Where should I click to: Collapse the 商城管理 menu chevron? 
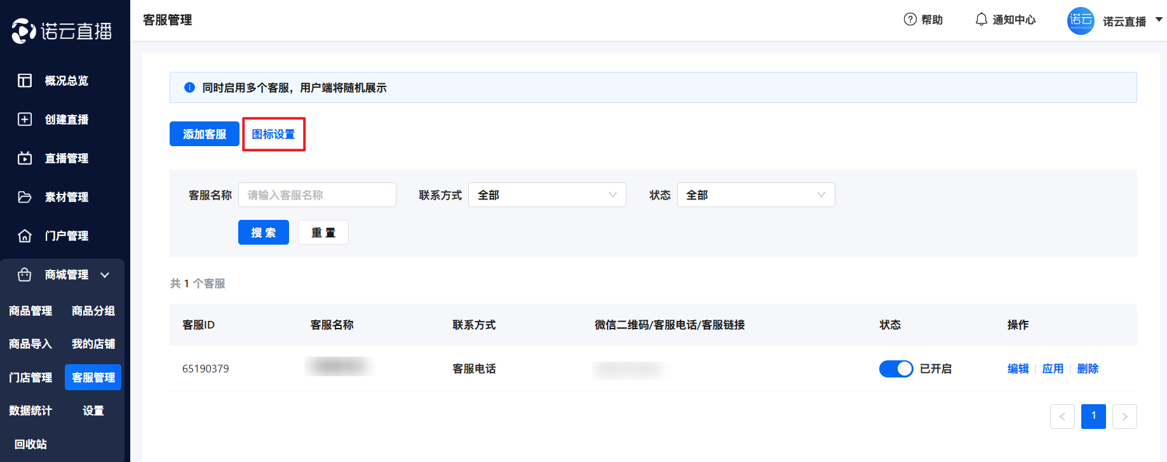105,275
